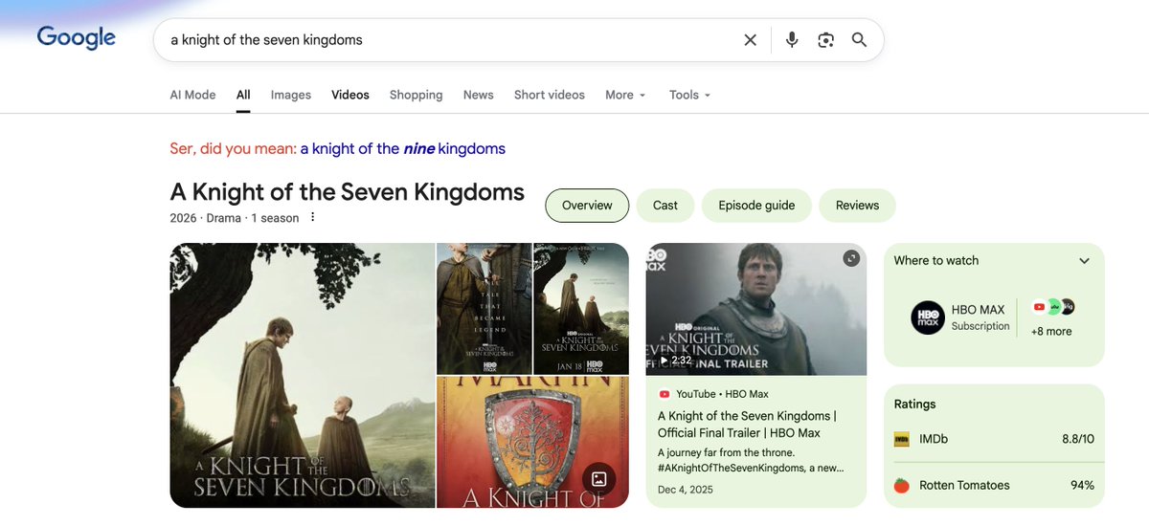
Task: Expand the Tools dropdown
Action: [x=689, y=95]
